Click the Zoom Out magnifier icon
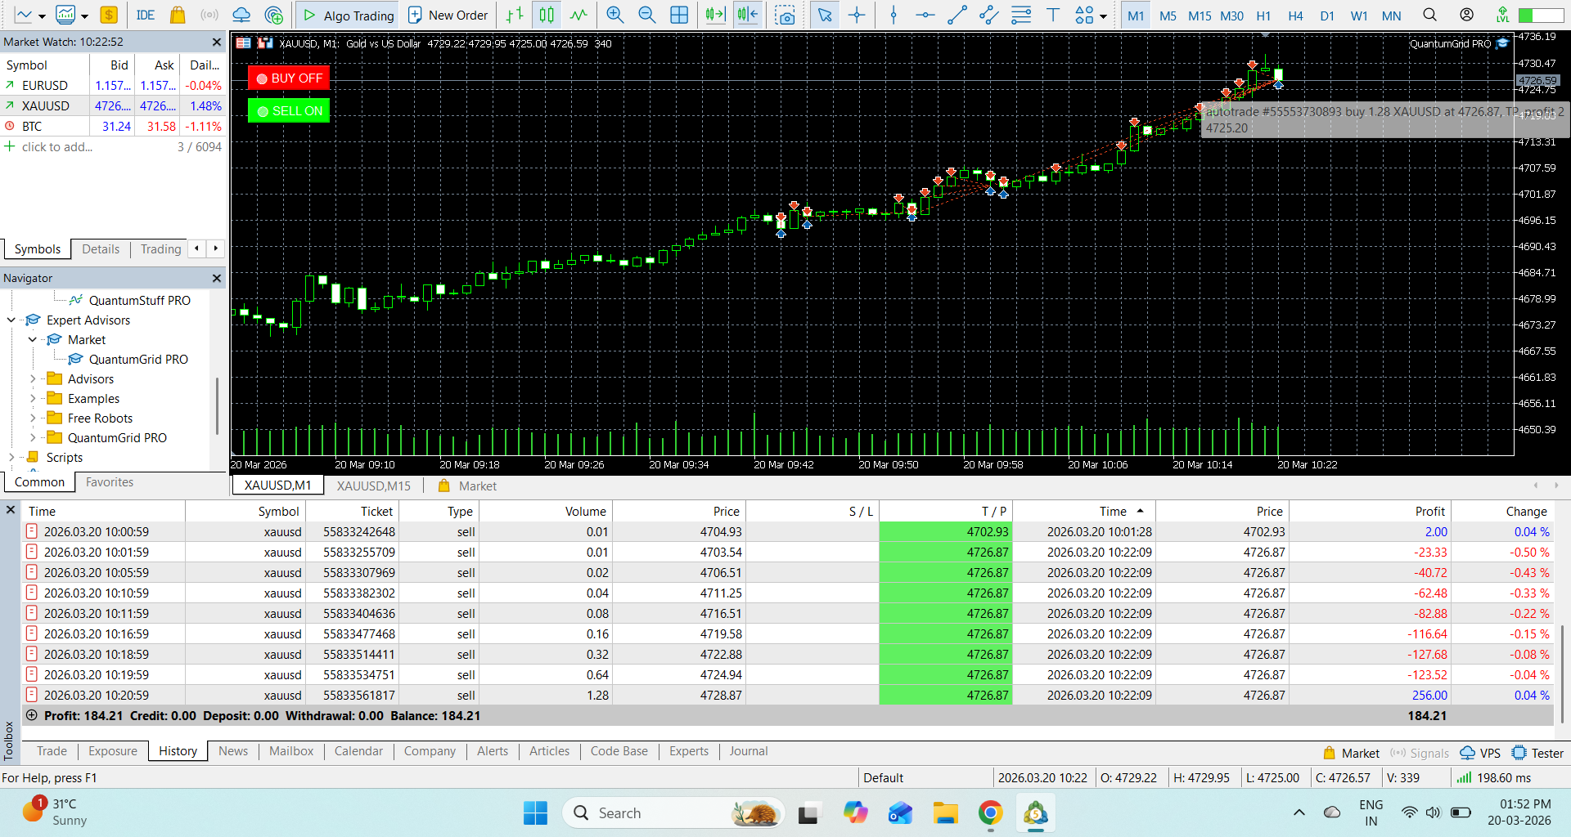1571x837 pixels. tap(646, 15)
